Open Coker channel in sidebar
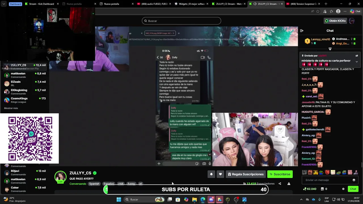 coord(25,189)
